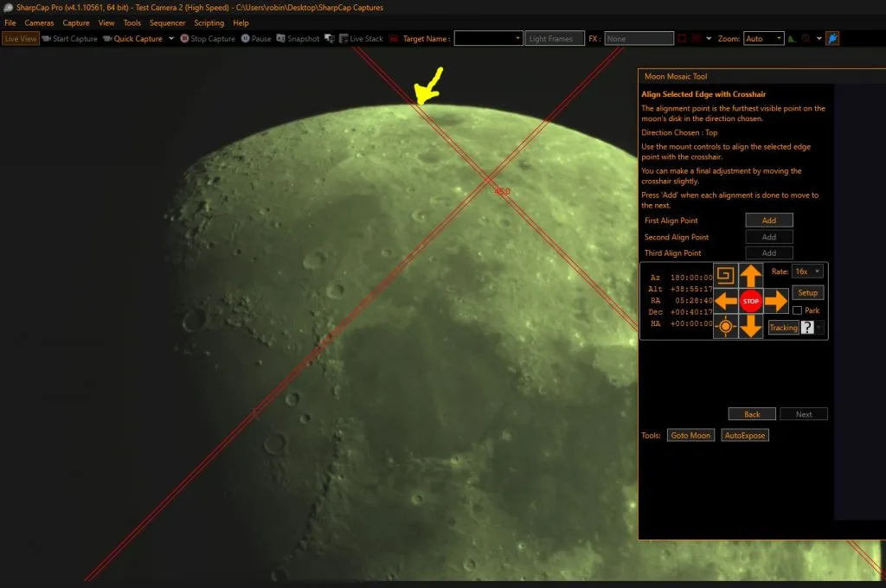Open the Help menu

(x=241, y=22)
